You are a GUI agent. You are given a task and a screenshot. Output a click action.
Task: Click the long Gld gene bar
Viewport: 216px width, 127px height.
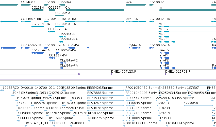click(x=95, y=10)
